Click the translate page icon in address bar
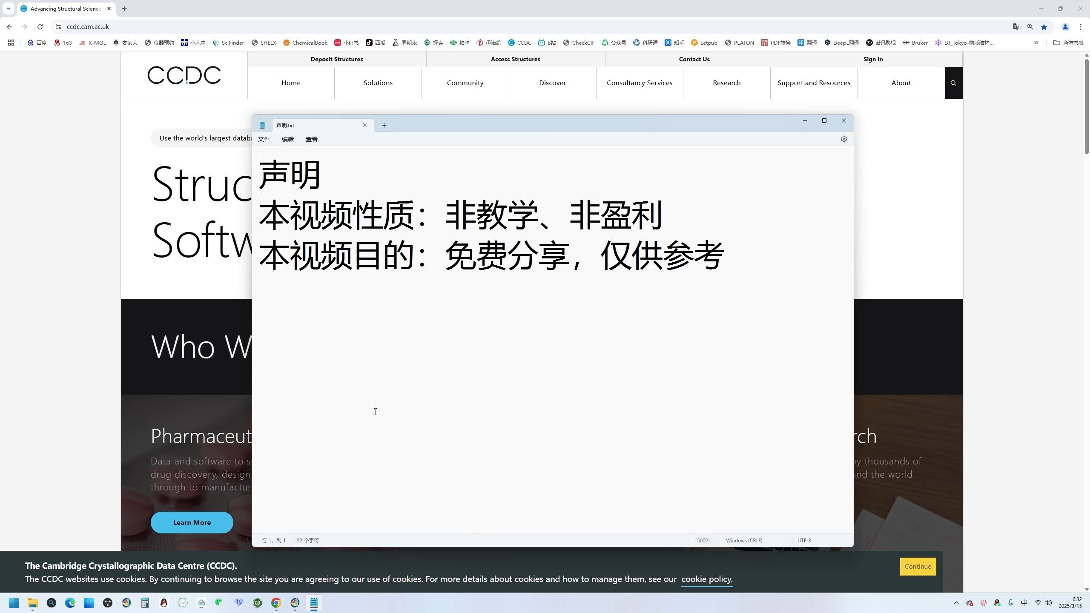The width and height of the screenshot is (1090, 613). pyautogui.click(x=1017, y=27)
